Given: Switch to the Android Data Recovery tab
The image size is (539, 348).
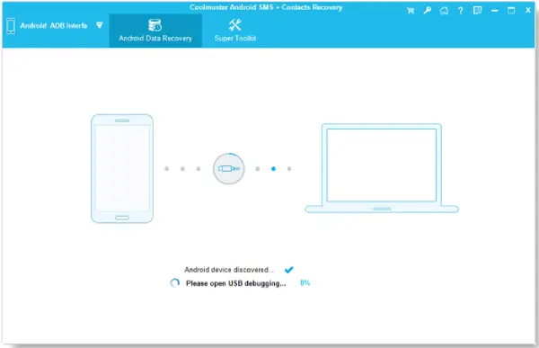Looking at the screenshot, I should coord(155,31).
